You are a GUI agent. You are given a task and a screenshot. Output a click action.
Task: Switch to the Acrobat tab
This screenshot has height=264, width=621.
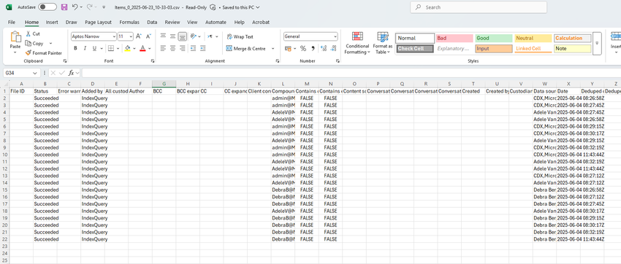[261, 22]
